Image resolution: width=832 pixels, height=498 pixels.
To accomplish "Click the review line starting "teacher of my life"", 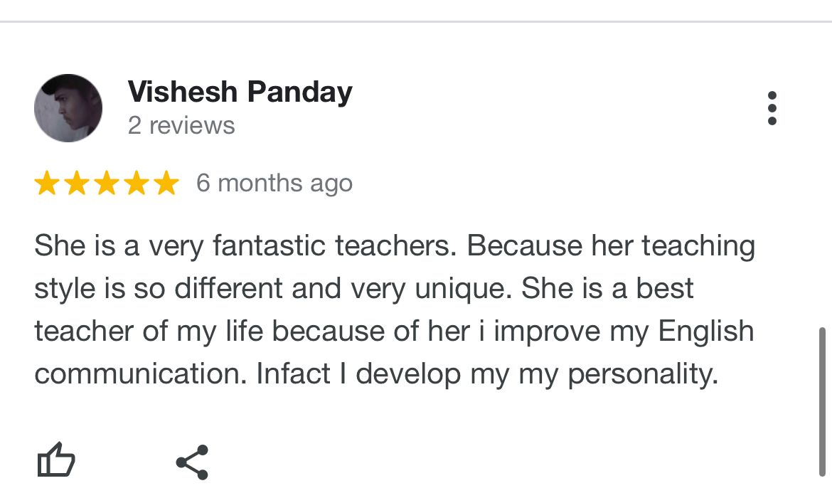I will point(394,332).
